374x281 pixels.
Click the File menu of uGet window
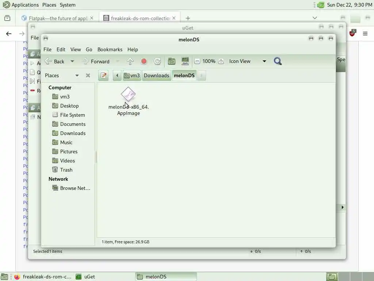[x=35, y=38]
